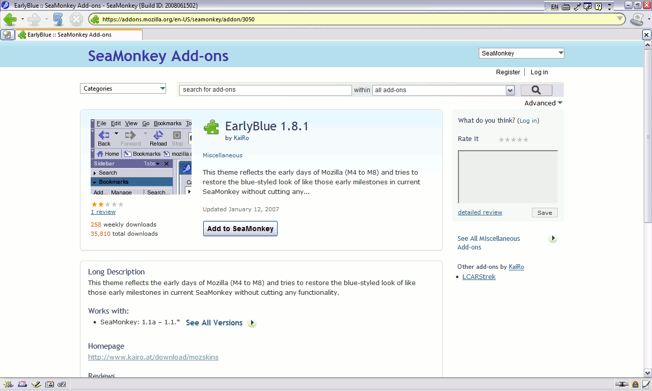Open the Mail & Newsgroups status bar icon
This screenshot has height=391, width=652.
[x=22, y=384]
